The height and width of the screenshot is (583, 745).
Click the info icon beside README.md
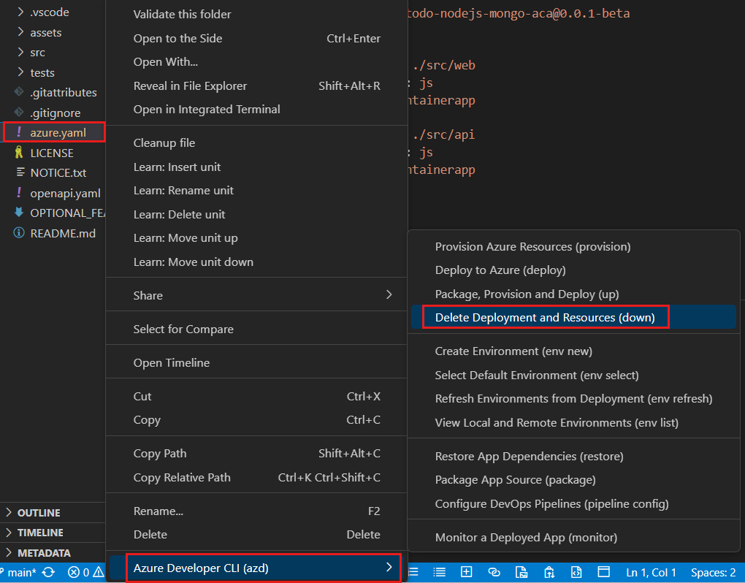coord(19,233)
